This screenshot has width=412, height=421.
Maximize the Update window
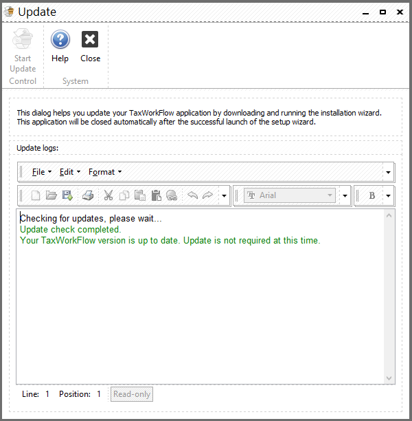(382, 12)
